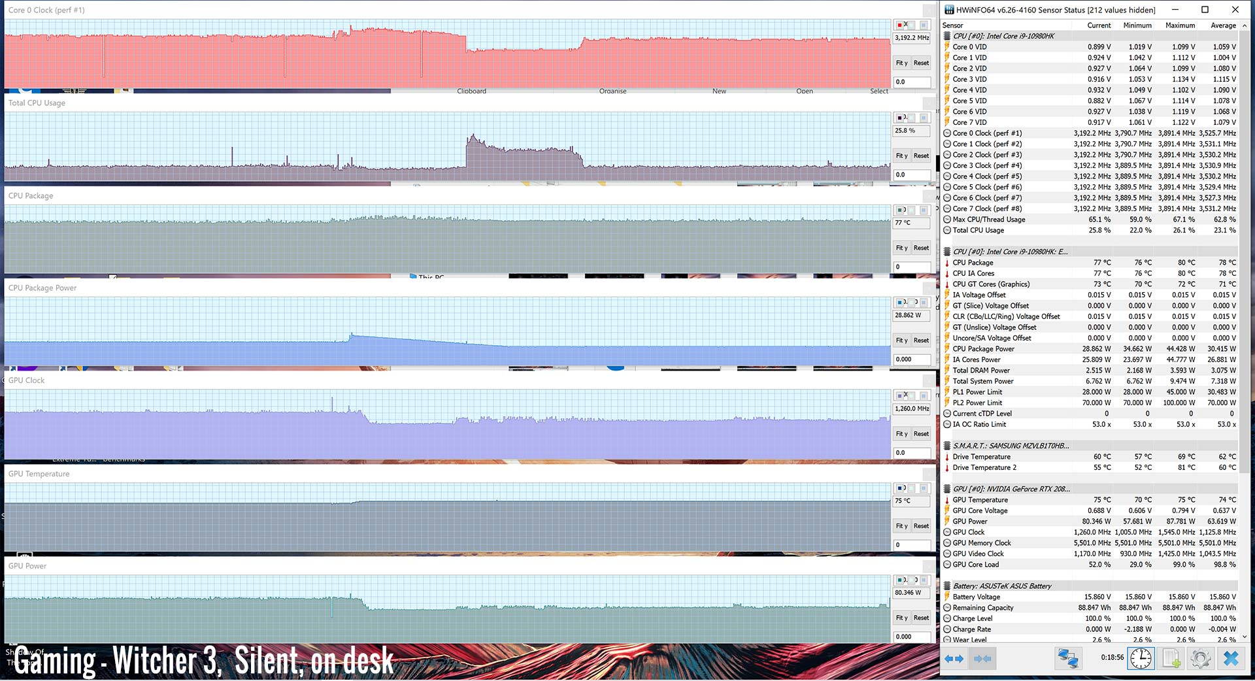Click the red color swatch on Core 0 Clock graph

[900, 25]
